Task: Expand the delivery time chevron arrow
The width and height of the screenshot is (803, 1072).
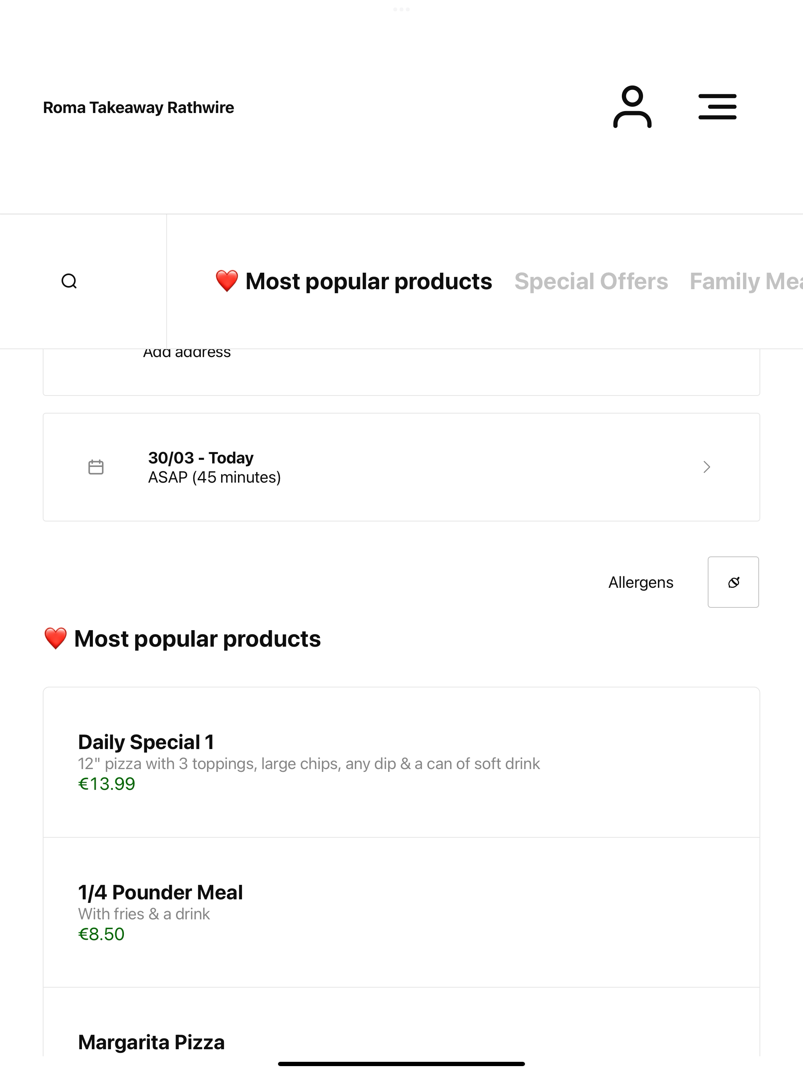Action: pyautogui.click(x=707, y=467)
